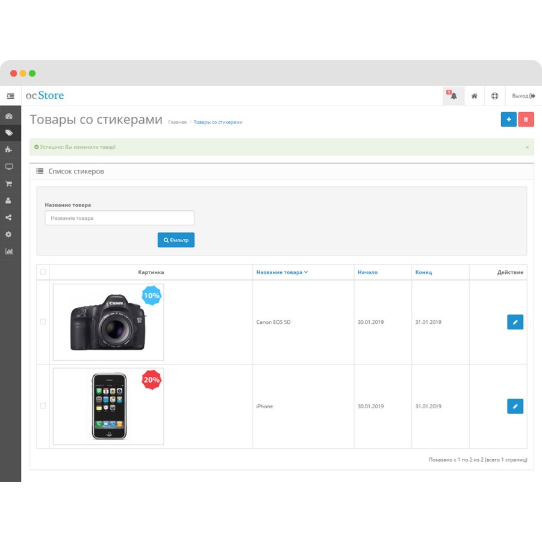Screen dimensions: 542x542
Task: Open the Marketing share icon in sidebar
Action: click(8, 217)
